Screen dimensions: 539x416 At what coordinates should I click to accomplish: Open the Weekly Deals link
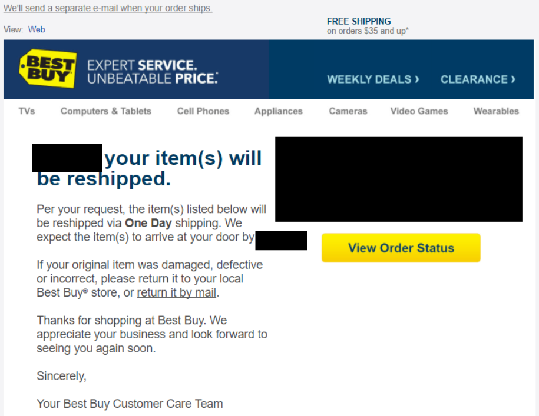[373, 79]
